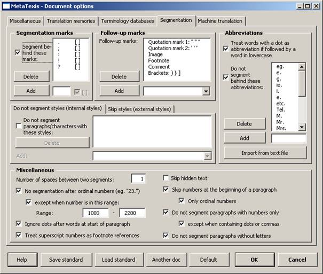Click Save standard button
The image size is (323, 274).
point(66,260)
